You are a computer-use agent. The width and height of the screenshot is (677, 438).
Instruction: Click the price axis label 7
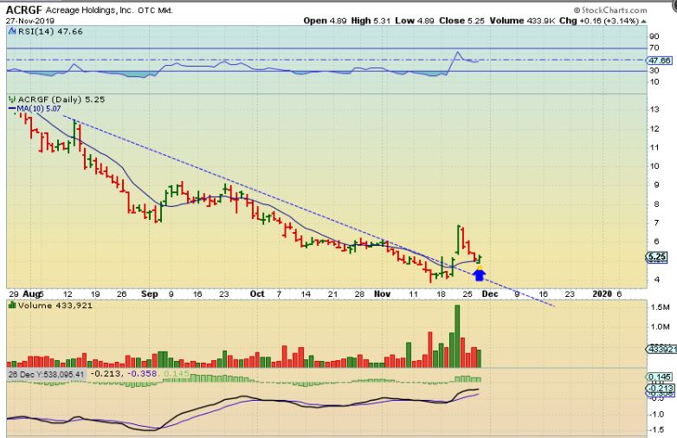coord(657,223)
